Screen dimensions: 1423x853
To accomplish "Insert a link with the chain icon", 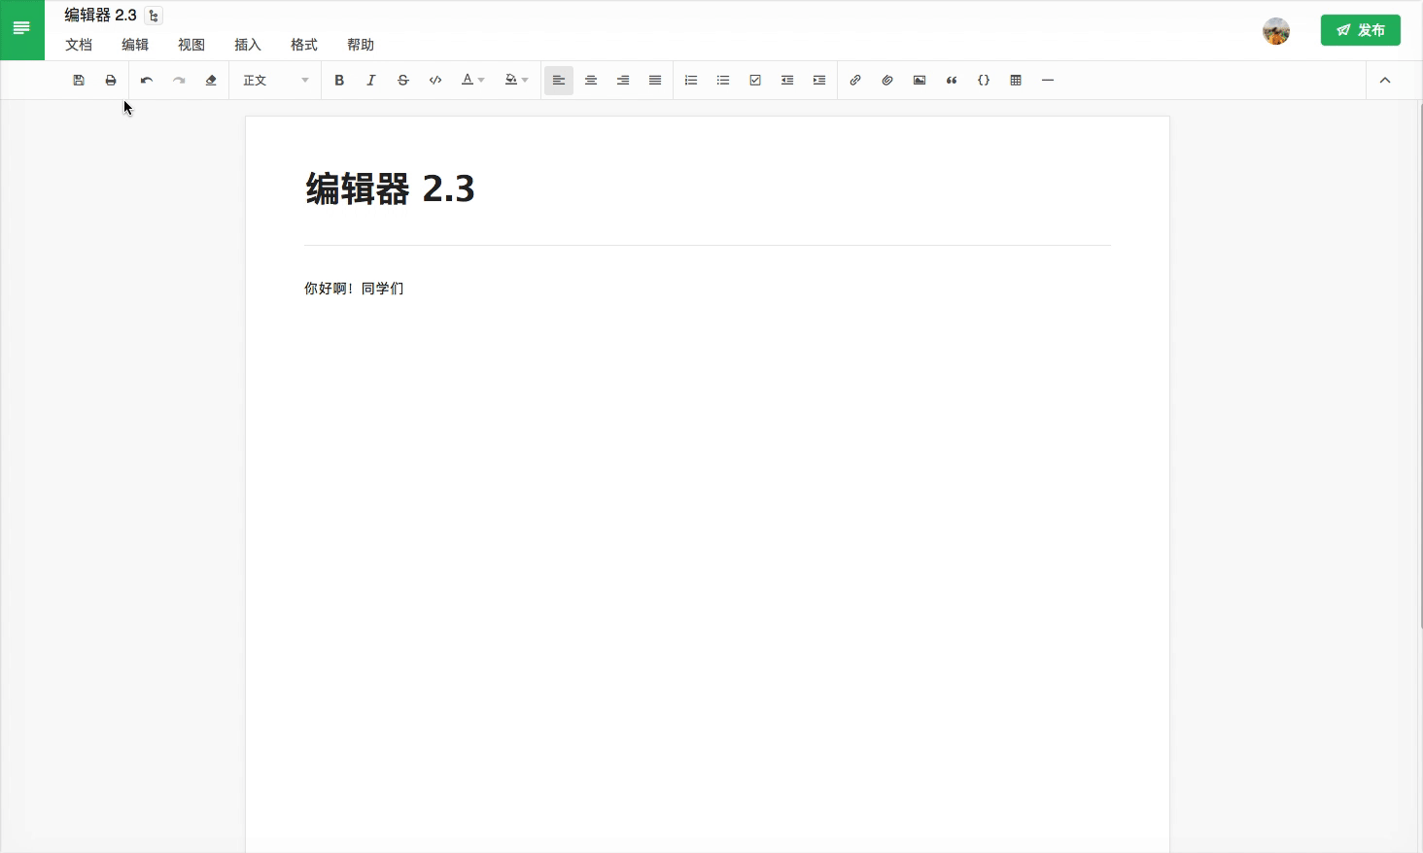I will pyautogui.click(x=855, y=81).
